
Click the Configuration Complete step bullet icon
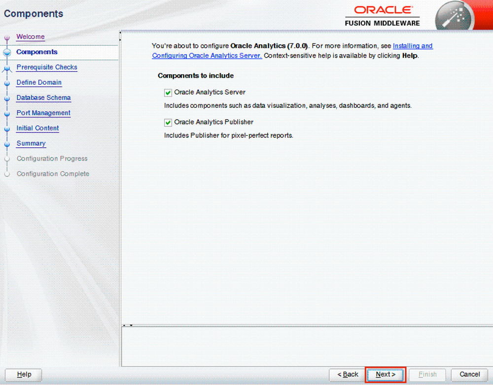point(7,174)
